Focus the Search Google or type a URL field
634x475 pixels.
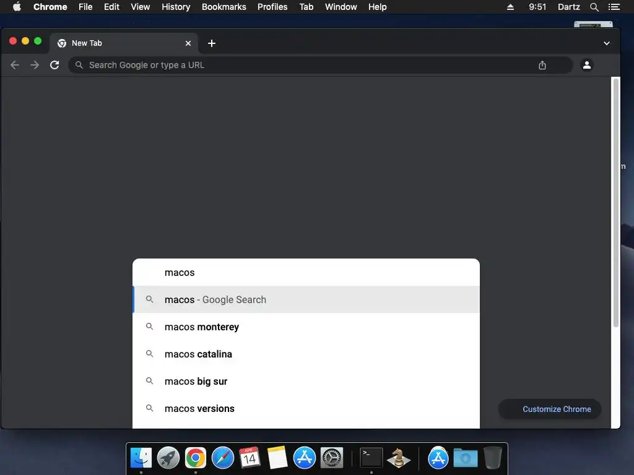(x=320, y=65)
